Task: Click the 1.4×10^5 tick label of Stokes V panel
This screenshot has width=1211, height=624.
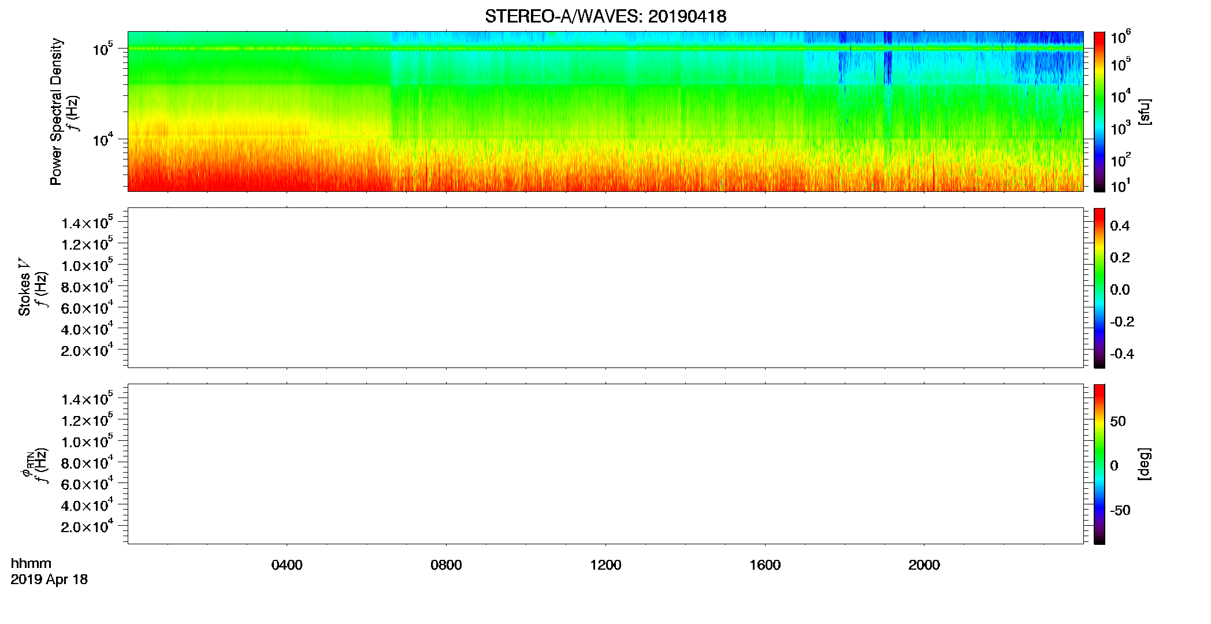Action: tap(87, 223)
